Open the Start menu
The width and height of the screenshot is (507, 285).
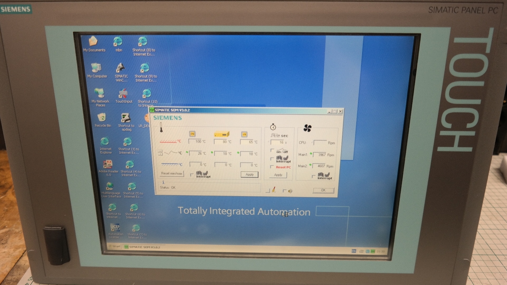(x=114, y=246)
